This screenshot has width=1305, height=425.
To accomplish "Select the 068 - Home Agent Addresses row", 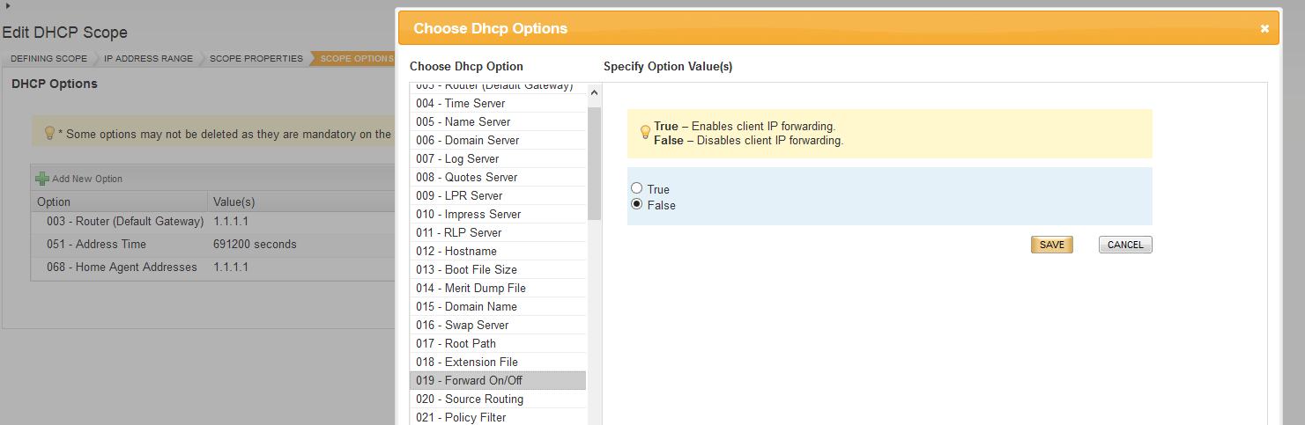I will coord(212,267).
